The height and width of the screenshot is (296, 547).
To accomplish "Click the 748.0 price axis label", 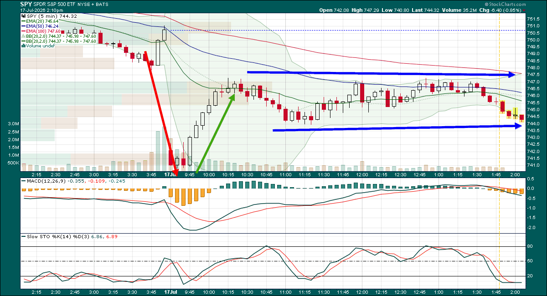I will coord(533,68).
